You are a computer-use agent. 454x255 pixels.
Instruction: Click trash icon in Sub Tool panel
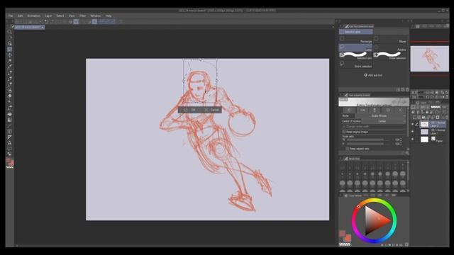coord(407,90)
